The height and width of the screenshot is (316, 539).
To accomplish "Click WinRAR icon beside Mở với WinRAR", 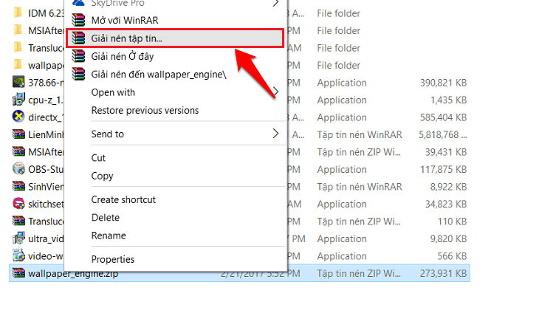I will (78, 20).
